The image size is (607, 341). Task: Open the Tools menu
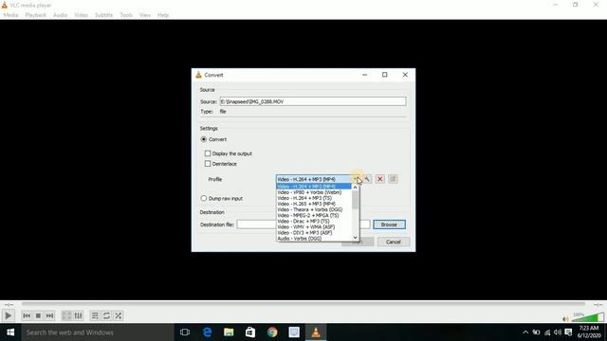pyautogui.click(x=126, y=15)
